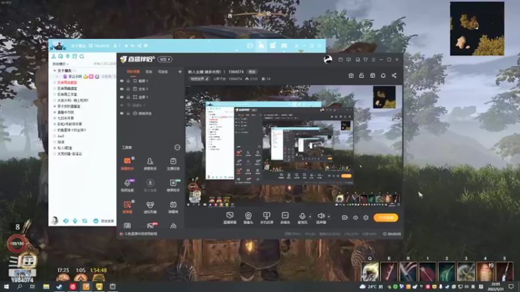
Task: Open the 弹幕秀 danmaku show tool
Action: pyautogui.click(x=173, y=207)
